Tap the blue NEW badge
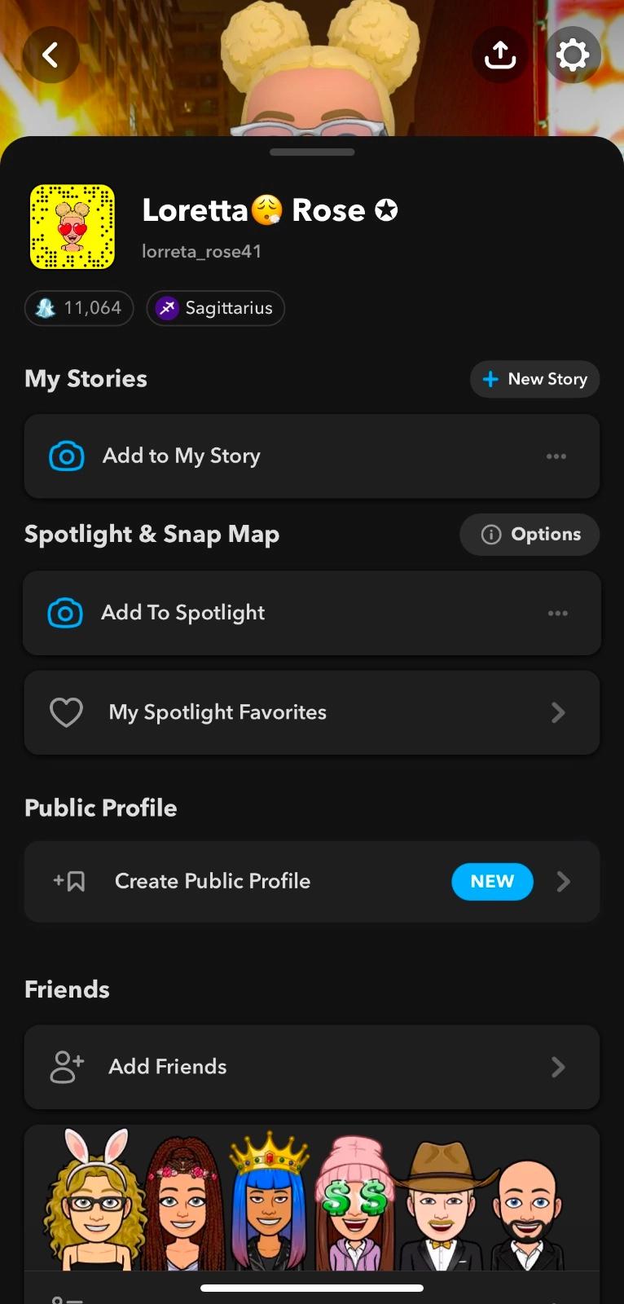Viewport: 624px width, 1304px height. 492,882
